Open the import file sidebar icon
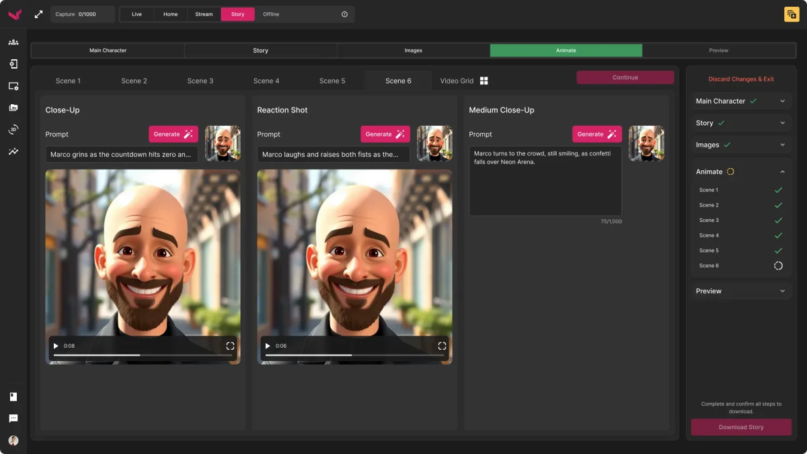This screenshot has width=807, height=454. [x=13, y=64]
